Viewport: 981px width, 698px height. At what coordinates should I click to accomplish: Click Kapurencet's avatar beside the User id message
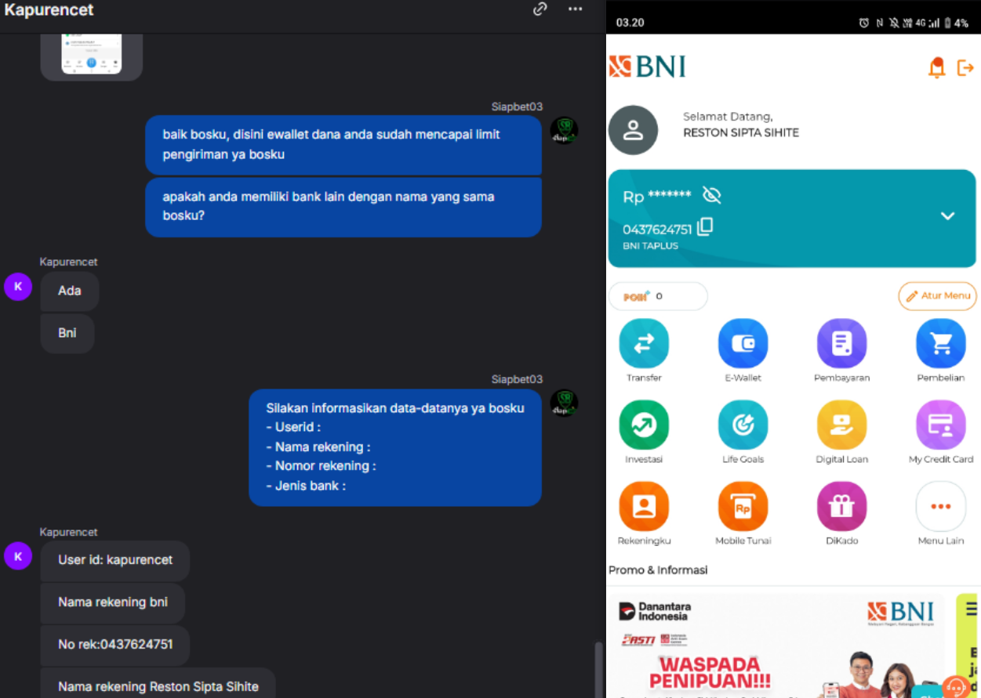(18, 555)
